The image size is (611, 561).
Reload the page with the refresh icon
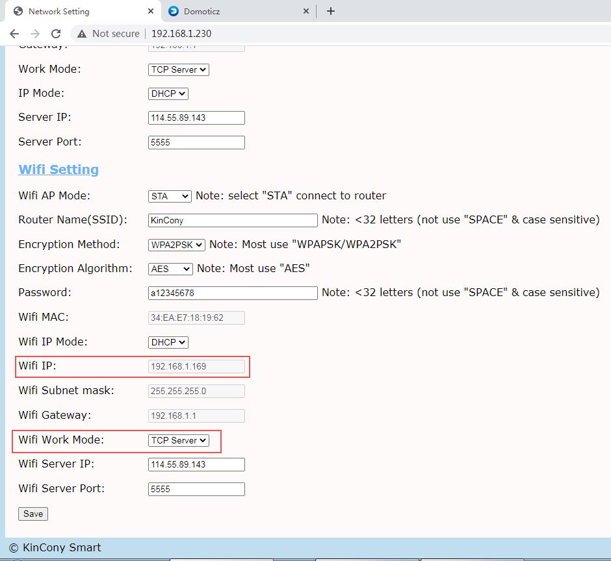click(56, 34)
